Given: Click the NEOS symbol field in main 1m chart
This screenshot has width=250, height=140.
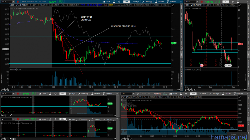Looking at the screenshot, I should [6, 2].
